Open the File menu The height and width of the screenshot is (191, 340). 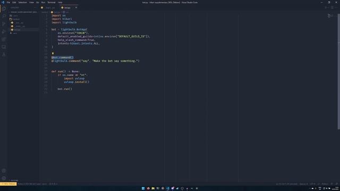click(8, 2)
